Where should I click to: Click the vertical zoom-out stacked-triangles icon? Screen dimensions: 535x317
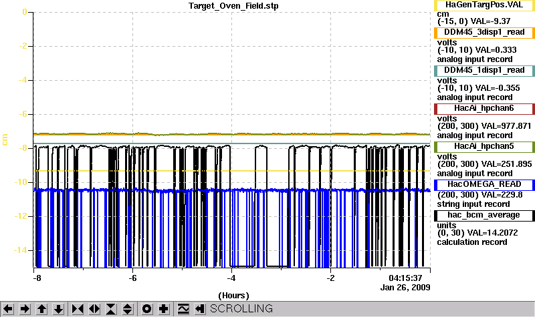click(128, 309)
